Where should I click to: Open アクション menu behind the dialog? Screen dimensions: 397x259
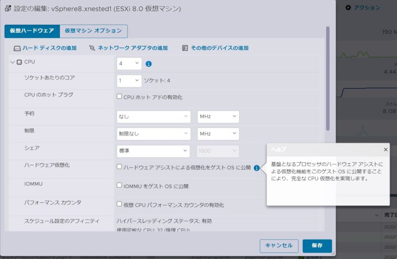coord(367,8)
